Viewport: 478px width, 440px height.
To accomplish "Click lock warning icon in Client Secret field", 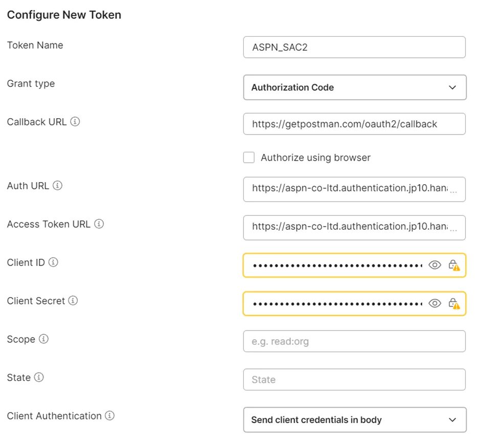I will pyautogui.click(x=453, y=303).
